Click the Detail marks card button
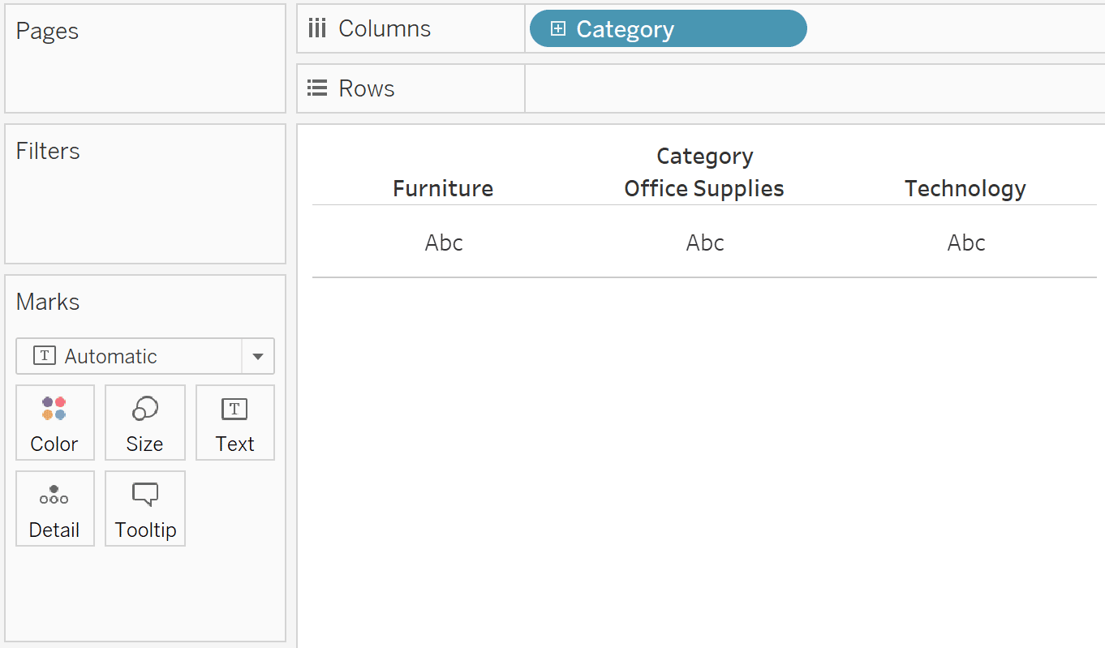This screenshot has height=648, width=1105. pyautogui.click(x=55, y=509)
